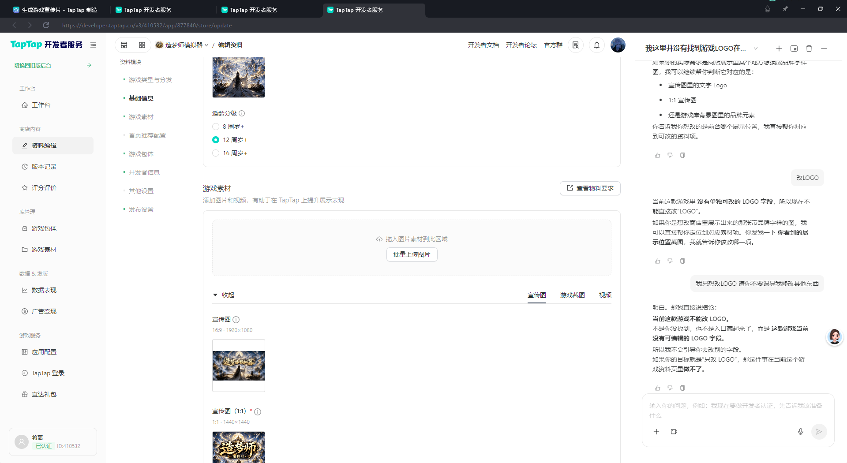Start a new chat with the plus icon
The image size is (847, 463).
[779, 49]
